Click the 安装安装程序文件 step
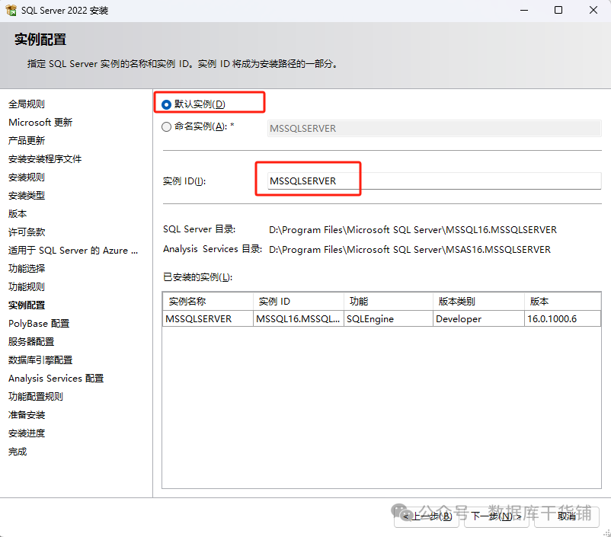The width and height of the screenshot is (611, 537). 45,159
